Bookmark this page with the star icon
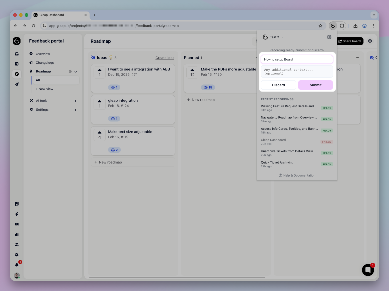The image size is (389, 291). (x=320, y=26)
